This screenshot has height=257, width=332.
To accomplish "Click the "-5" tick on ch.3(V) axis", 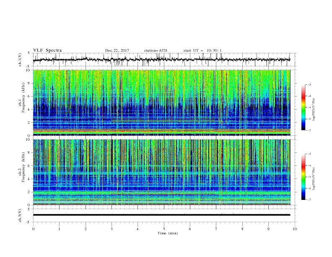I will tap(29, 222).
